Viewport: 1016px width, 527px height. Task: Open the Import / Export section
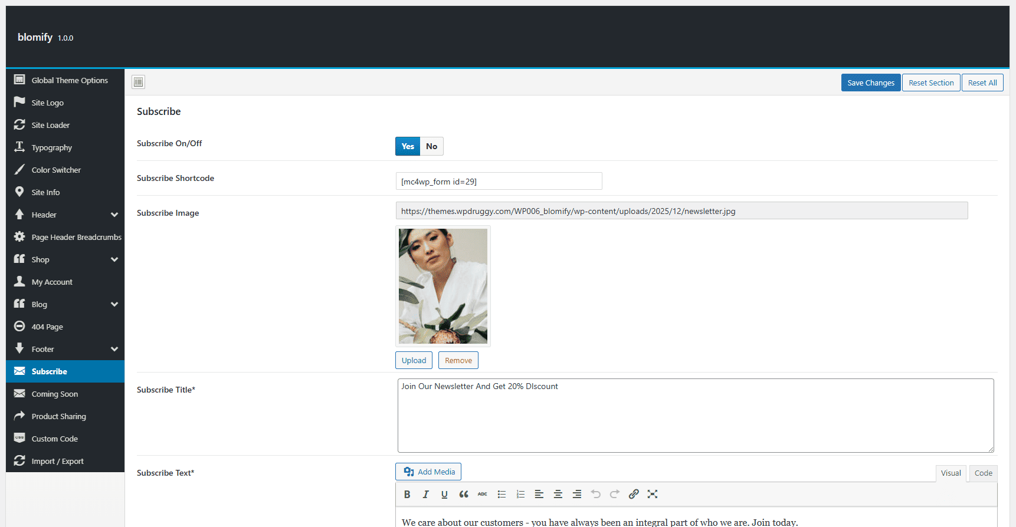[x=65, y=461]
